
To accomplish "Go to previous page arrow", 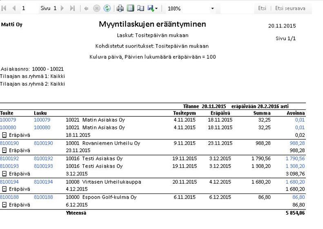I will [x=14, y=8].
